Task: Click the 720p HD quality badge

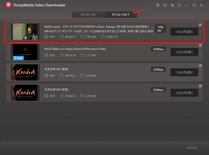Action: 160,29
